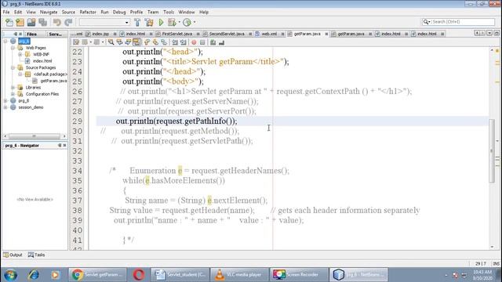Click the Find Next Occurrence editor icon

click(x=128, y=42)
